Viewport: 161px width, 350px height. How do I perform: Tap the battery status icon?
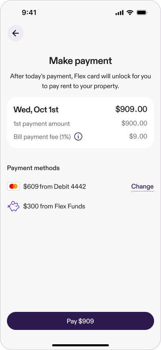142,13
